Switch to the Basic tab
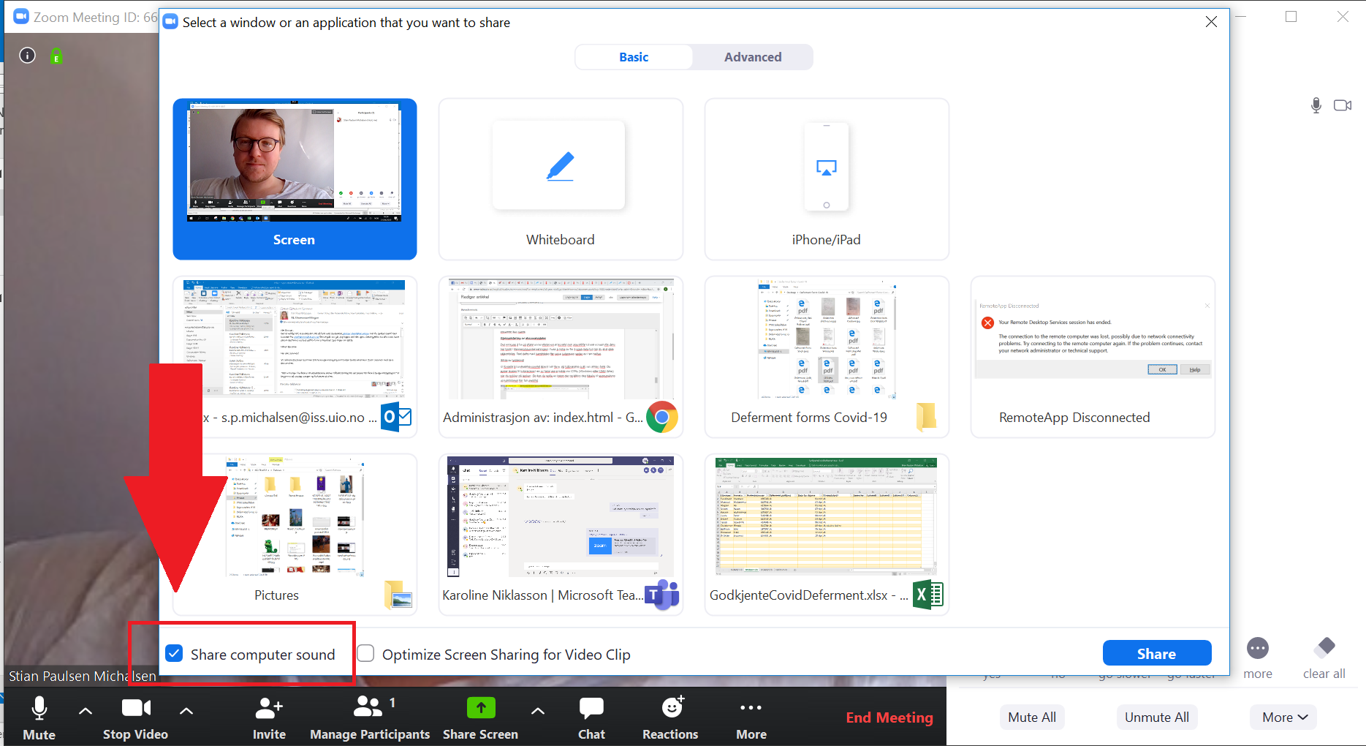 tap(634, 57)
